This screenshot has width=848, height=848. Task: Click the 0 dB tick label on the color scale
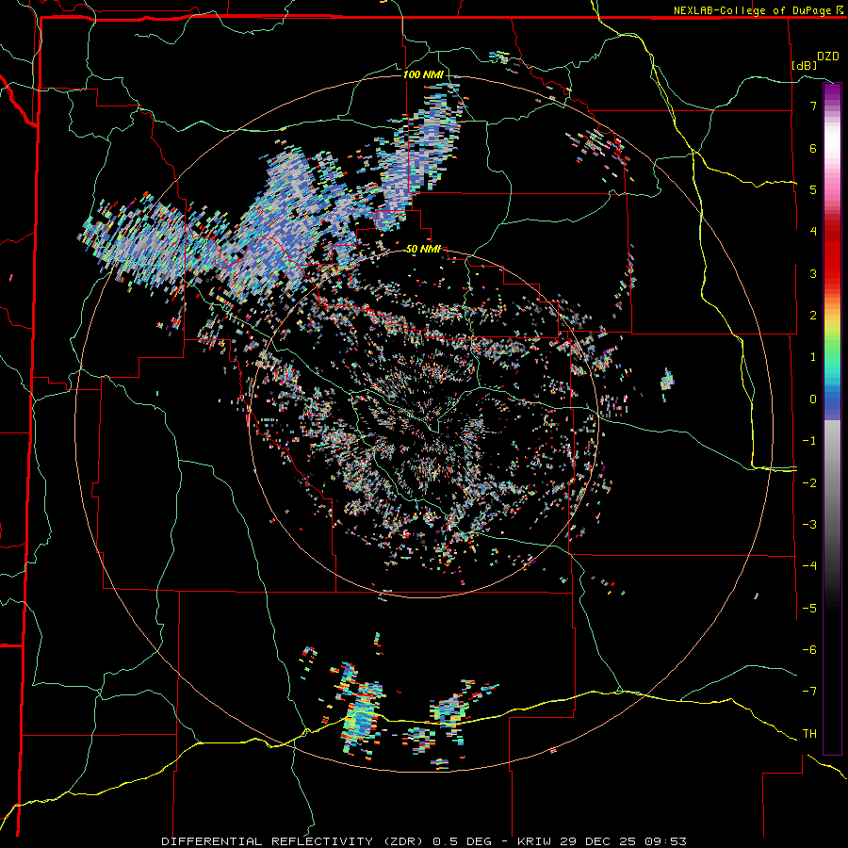point(813,400)
